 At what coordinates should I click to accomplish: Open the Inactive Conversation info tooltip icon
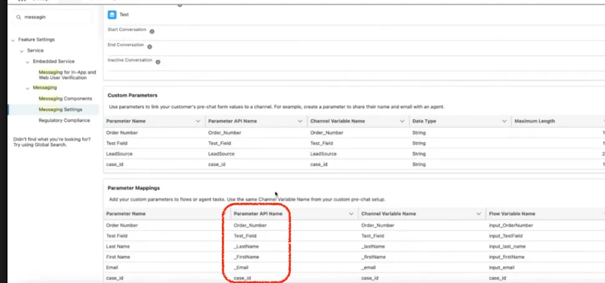click(158, 62)
